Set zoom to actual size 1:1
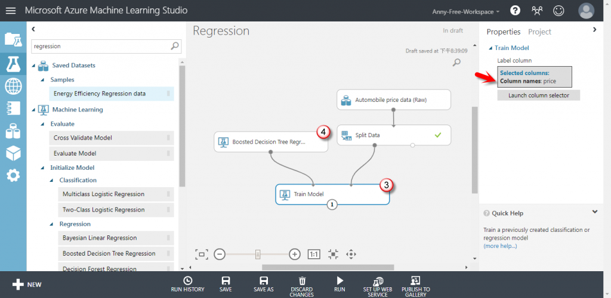611x298 pixels. pyautogui.click(x=314, y=254)
